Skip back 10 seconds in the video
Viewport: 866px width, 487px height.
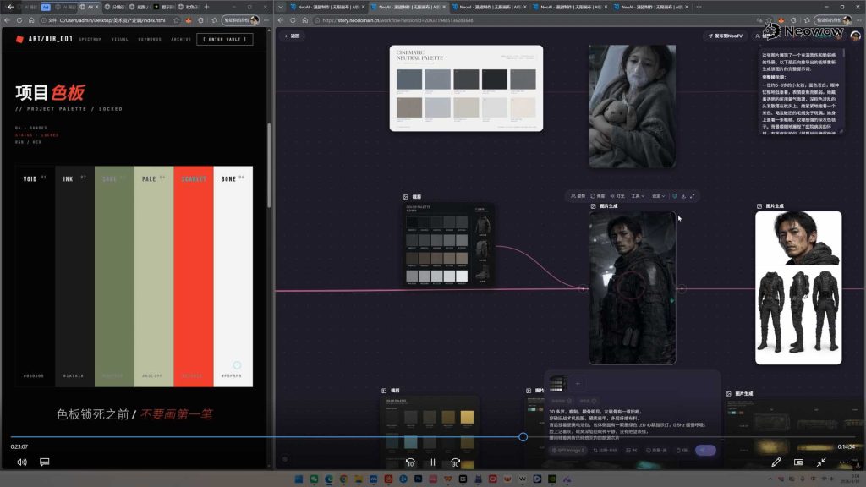click(410, 462)
